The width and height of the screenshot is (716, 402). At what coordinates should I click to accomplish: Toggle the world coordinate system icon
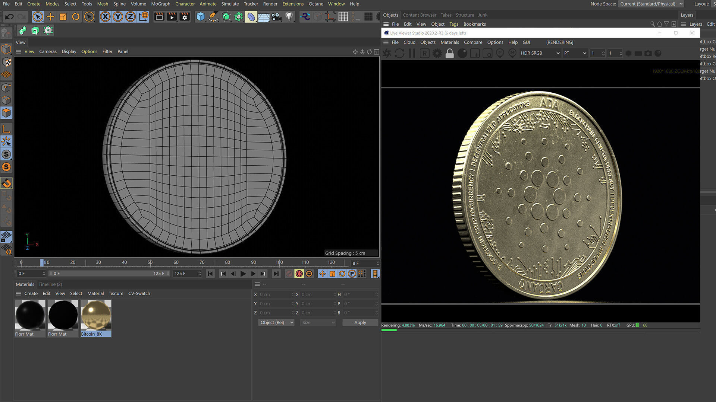[143, 17]
